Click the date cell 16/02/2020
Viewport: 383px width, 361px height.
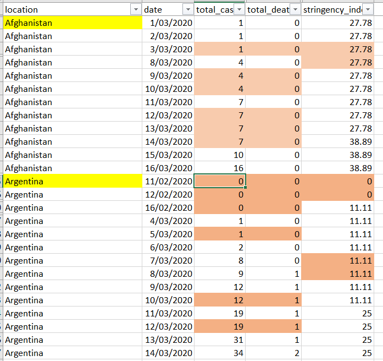tap(168, 207)
